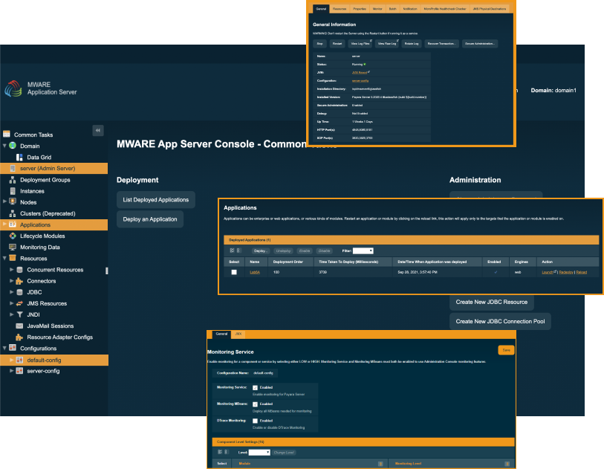Click the Deploy an Application button
Screen dimensions: 604x469
tap(150, 219)
